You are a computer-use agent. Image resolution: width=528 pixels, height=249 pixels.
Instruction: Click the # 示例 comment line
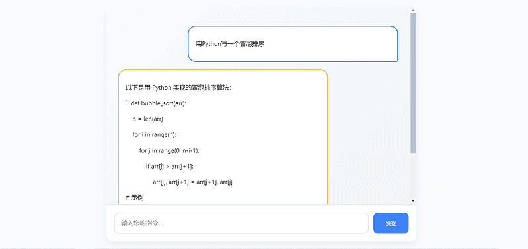(135, 198)
